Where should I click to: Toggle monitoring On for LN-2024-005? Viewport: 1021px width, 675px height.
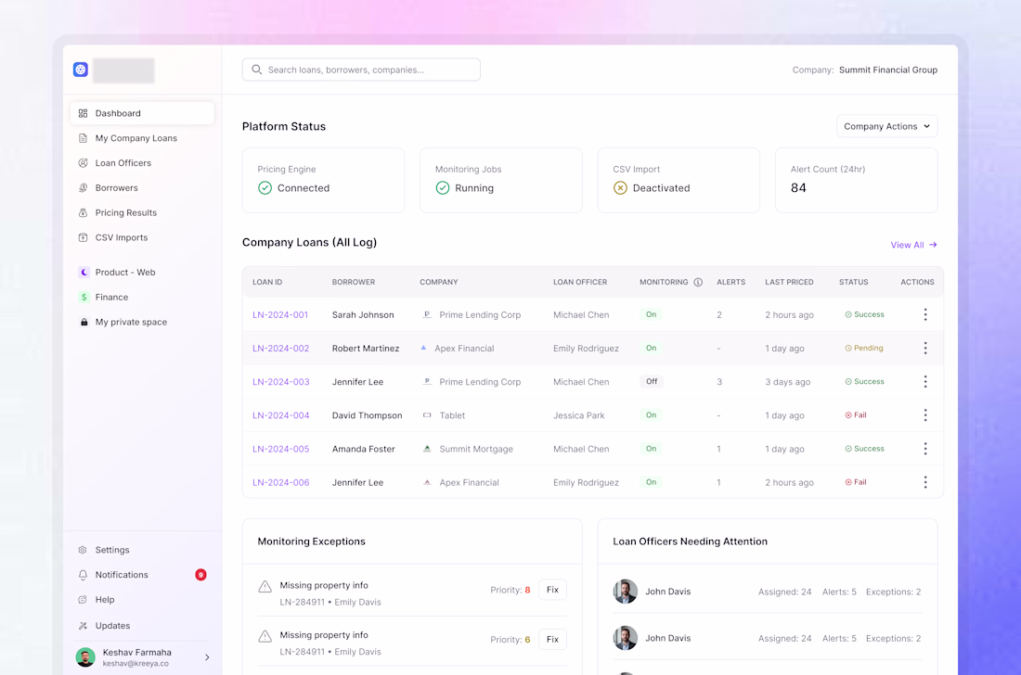coord(652,449)
